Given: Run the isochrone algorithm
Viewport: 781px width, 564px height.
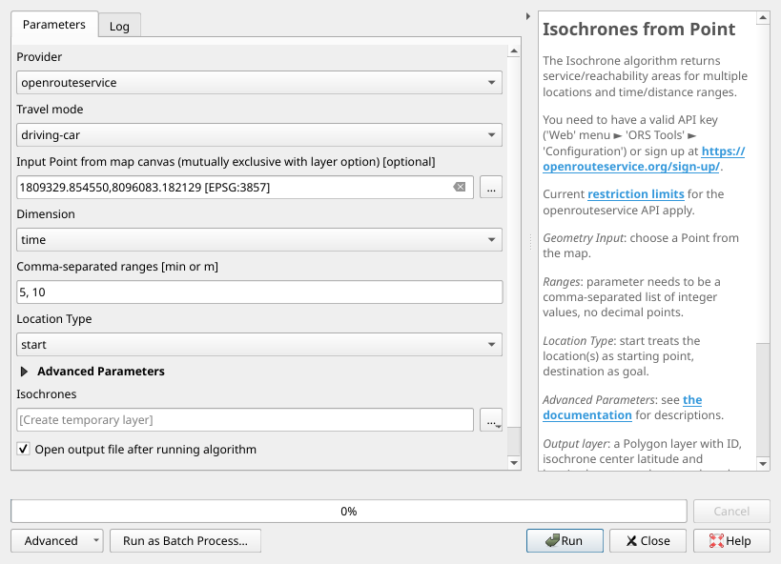Looking at the screenshot, I should coord(565,540).
